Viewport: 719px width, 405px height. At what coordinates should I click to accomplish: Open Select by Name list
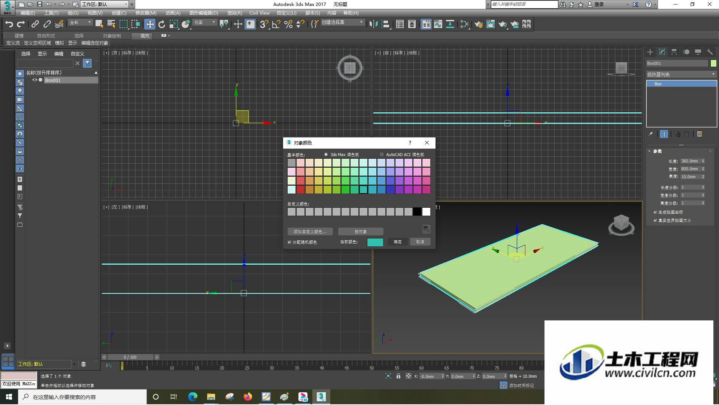[111, 24]
